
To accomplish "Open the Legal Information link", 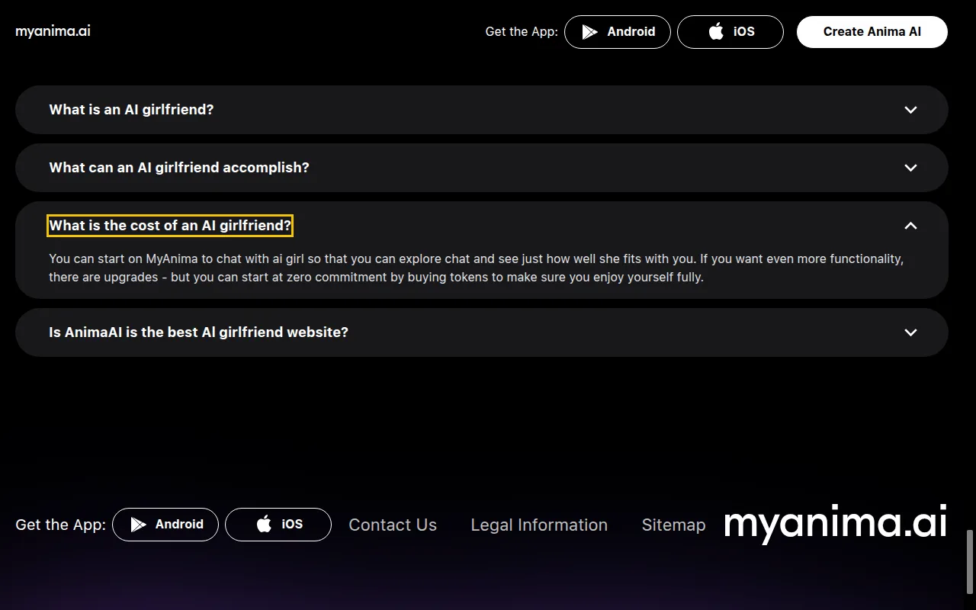I will (x=539, y=525).
